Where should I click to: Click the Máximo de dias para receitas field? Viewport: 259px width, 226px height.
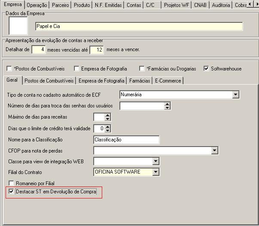coord(99,117)
